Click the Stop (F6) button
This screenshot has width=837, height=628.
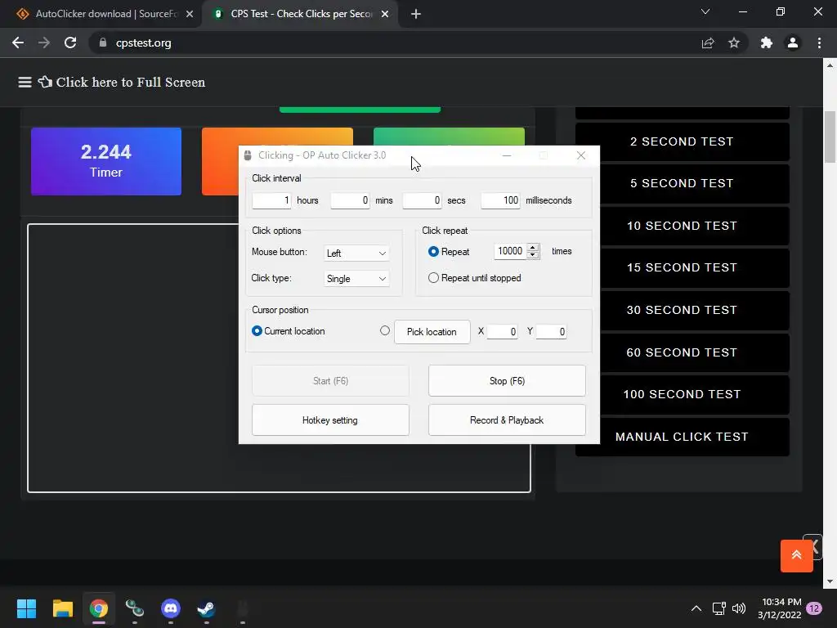(507, 381)
